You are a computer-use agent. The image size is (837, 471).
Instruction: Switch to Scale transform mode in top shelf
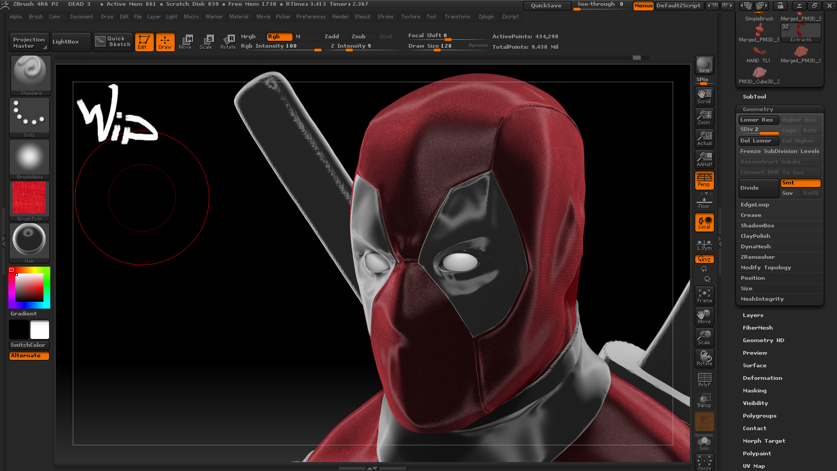point(206,42)
